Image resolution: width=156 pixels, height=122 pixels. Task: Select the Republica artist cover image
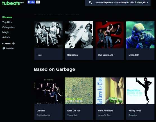click(x=79, y=35)
